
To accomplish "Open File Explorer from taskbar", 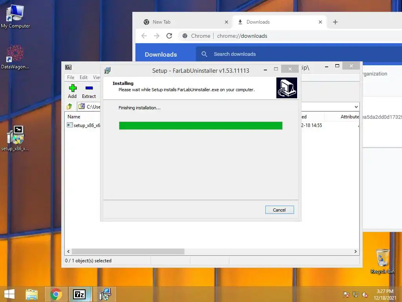I will click(32, 294).
